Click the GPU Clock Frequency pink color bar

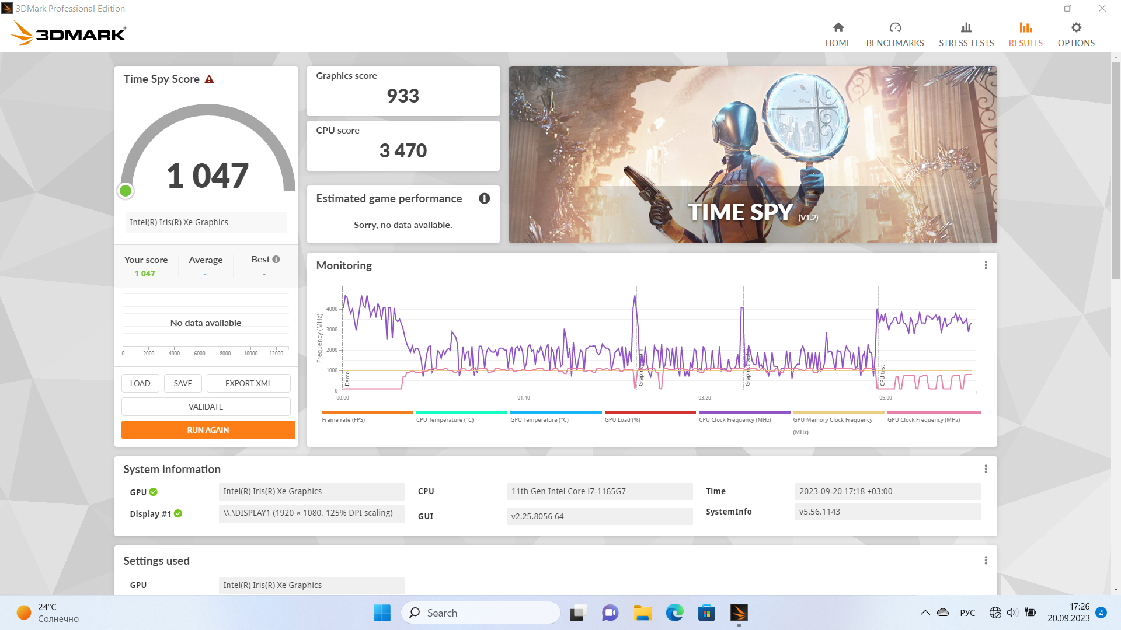coord(934,412)
